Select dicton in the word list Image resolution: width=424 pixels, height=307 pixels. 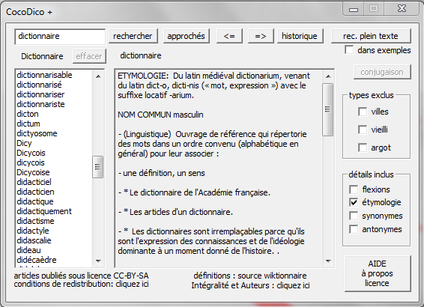[28, 114]
